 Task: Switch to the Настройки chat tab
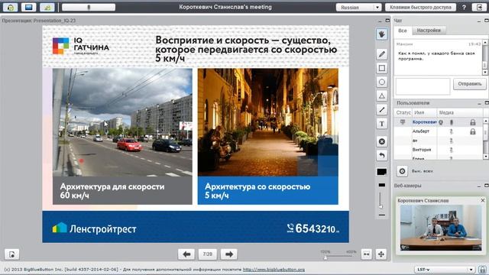click(x=429, y=31)
